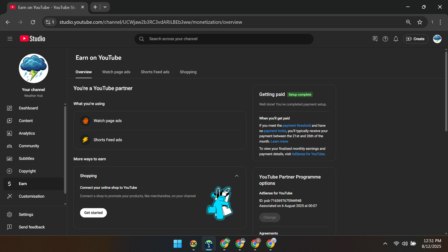Open Settings with the gear icon
The height and width of the screenshot is (252, 448).
pyautogui.click(x=10, y=214)
